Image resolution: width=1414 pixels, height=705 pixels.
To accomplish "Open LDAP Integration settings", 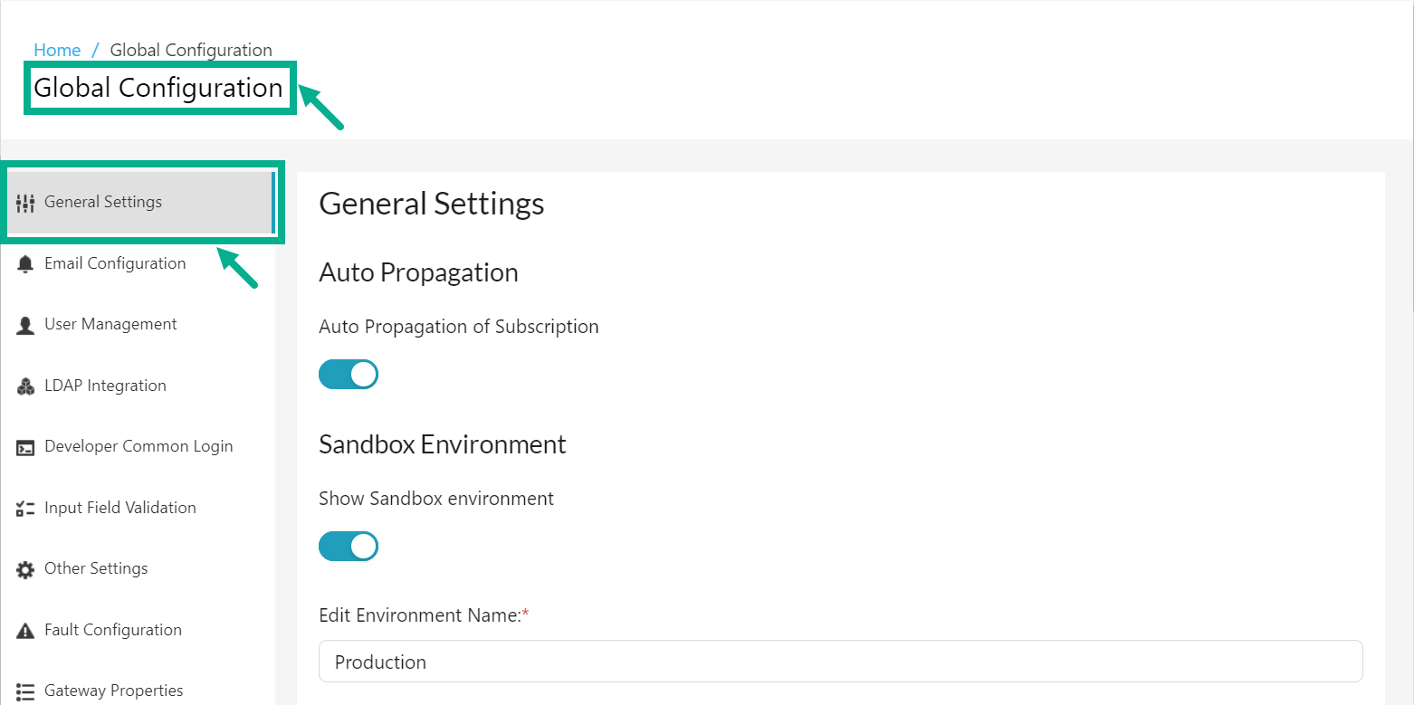I will click(x=105, y=385).
